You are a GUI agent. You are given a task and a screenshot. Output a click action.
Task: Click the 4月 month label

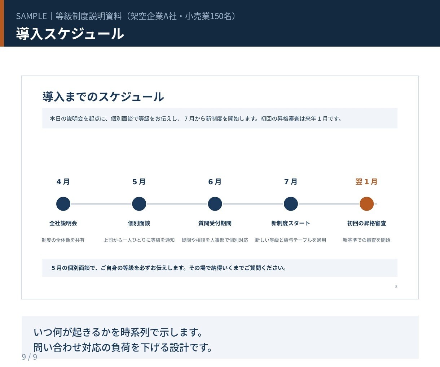pyautogui.click(x=63, y=182)
